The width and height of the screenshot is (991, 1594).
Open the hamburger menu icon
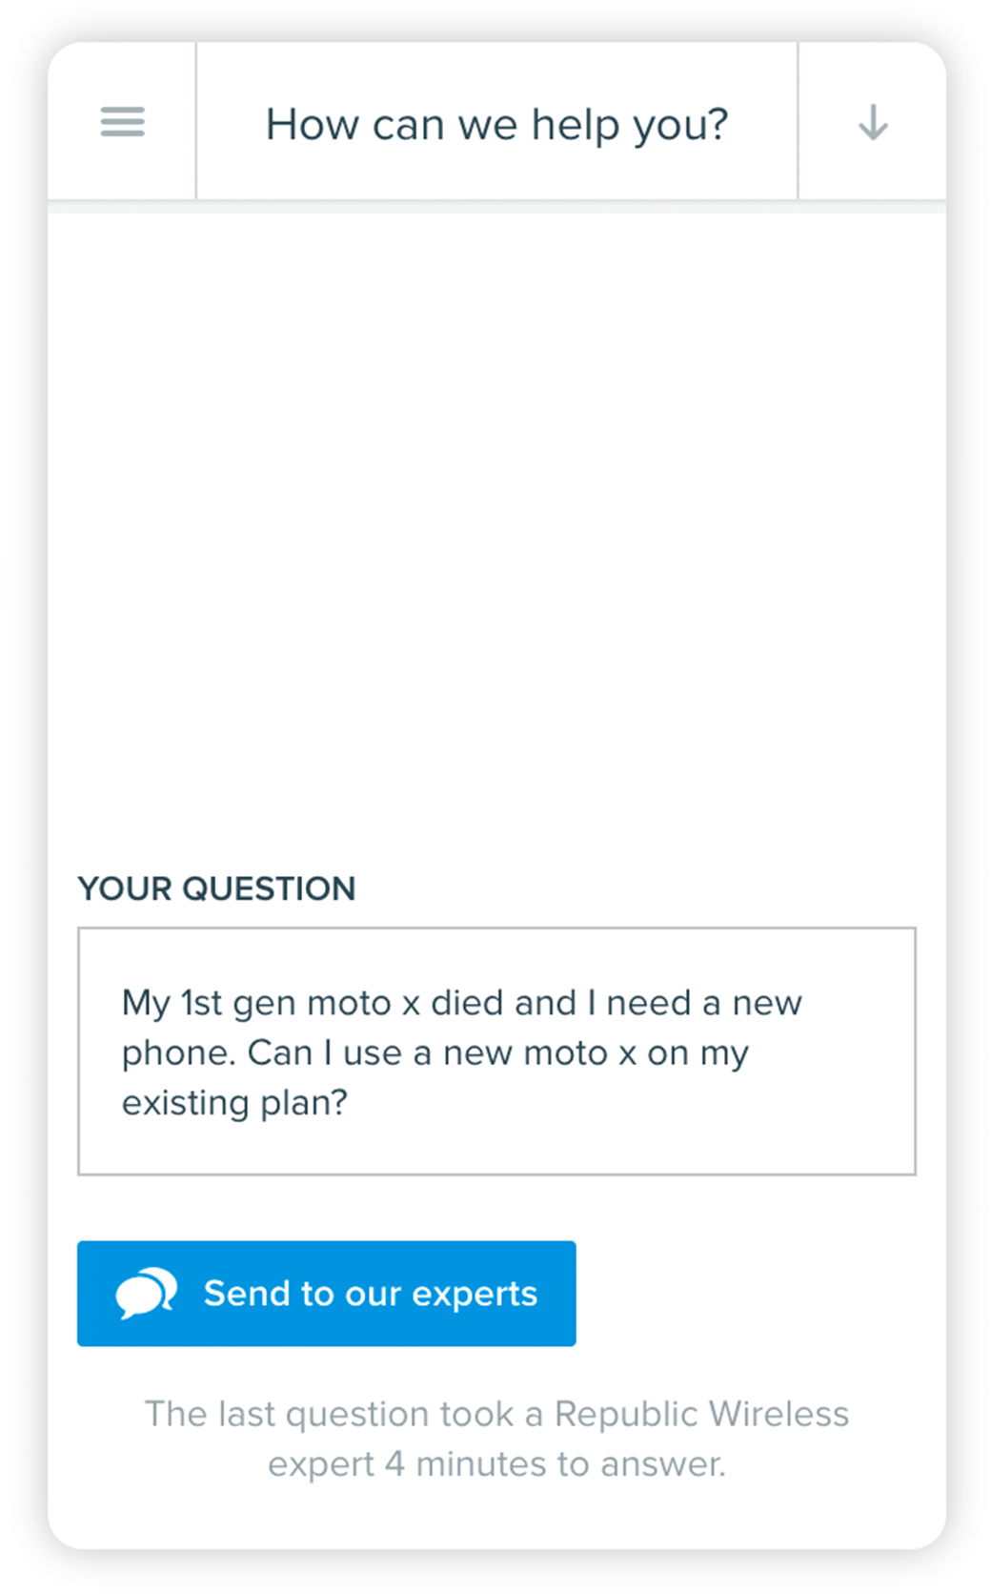pos(123,122)
